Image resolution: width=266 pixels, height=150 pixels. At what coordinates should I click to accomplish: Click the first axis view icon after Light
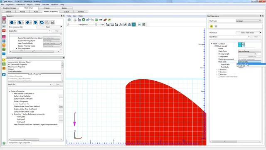click(x=108, y=25)
